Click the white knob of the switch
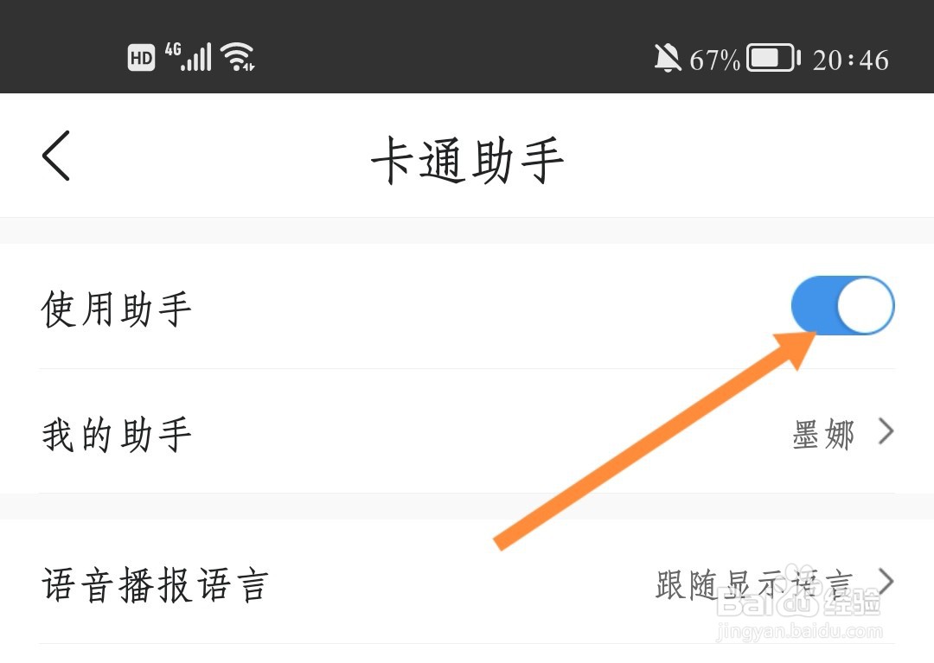Screen dimensions: 934x663 (865, 305)
